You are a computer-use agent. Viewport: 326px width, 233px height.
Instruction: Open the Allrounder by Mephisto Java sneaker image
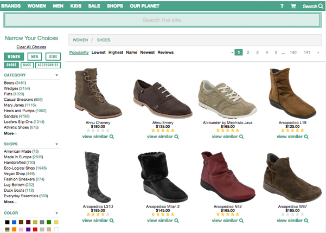coord(227,99)
